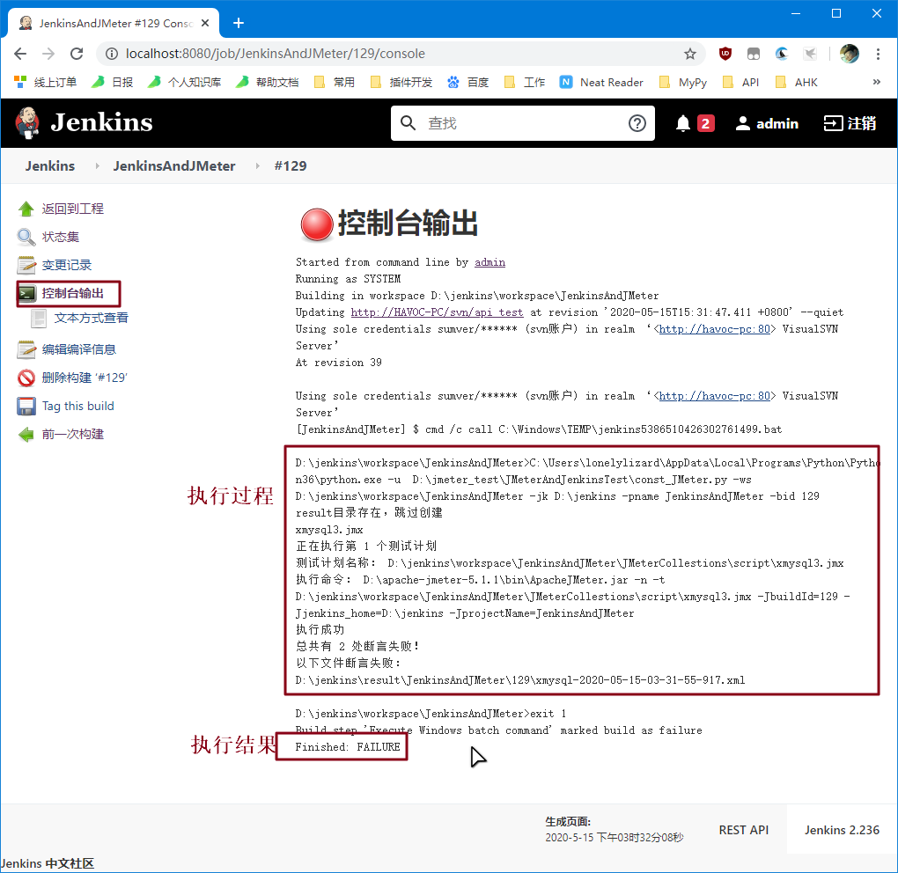
Task: Click the green up arrow for 返回到工程
Action: [x=26, y=209]
